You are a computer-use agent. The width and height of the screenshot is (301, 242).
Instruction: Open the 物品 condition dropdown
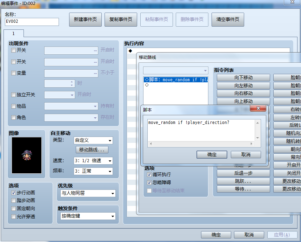(71, 106)
